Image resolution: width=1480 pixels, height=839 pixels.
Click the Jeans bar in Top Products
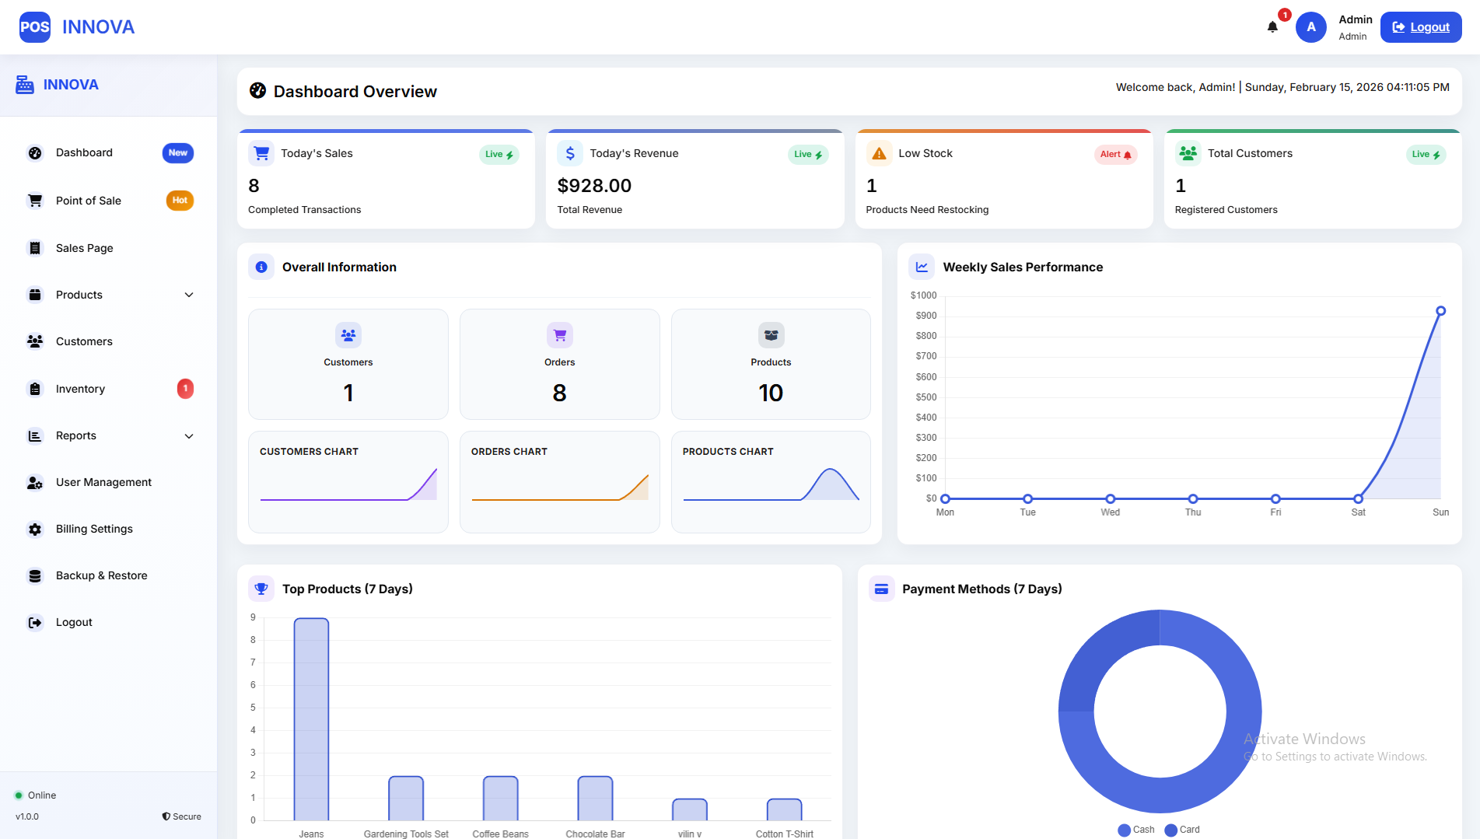[311, 719]
